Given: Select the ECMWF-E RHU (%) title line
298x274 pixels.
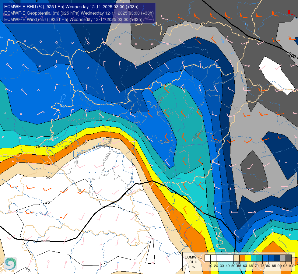Looking at the screenshot, I should [71, 7].
